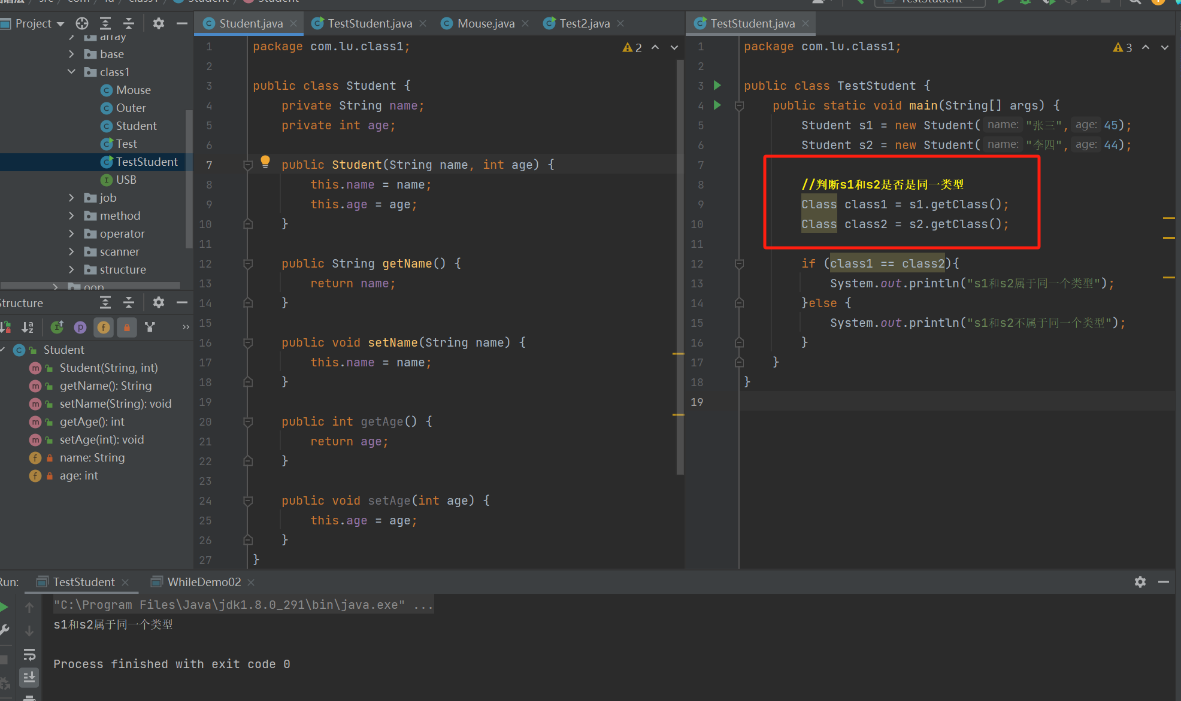1181x701 pixels.
Task: Select getAge() method in Structure list
Action: [92, 422]
